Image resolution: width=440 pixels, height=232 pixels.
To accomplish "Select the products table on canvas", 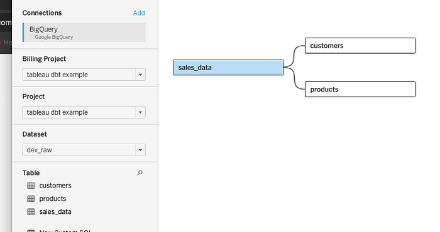I will point(360,89).
